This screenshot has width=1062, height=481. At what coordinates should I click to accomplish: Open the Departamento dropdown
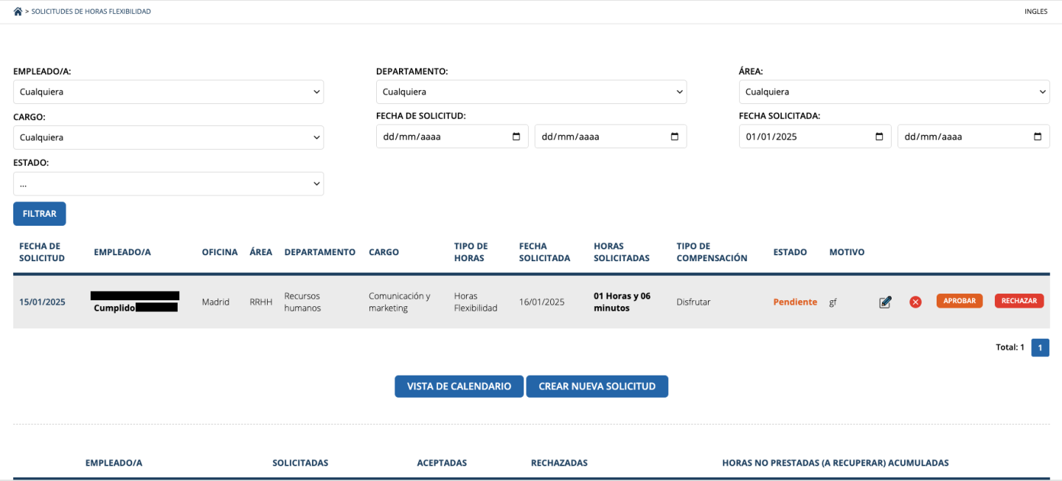pos(531,92)
